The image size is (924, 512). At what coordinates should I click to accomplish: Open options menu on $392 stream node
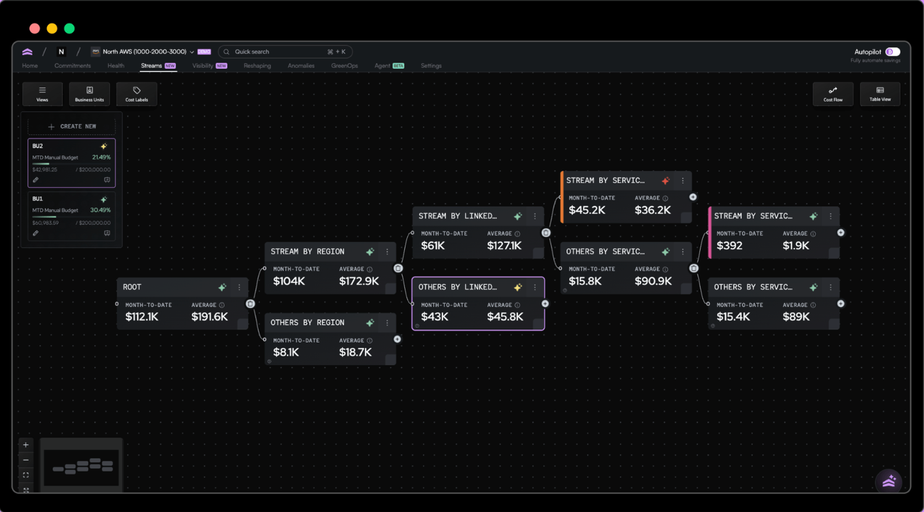point(830,216)
